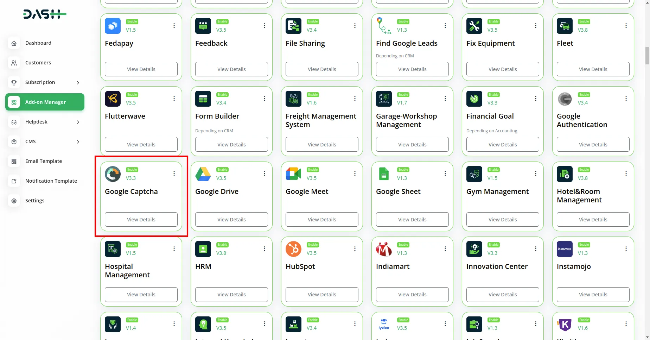View Details of Find Google Leads
The image size is (650, 340).
point(412,69)
